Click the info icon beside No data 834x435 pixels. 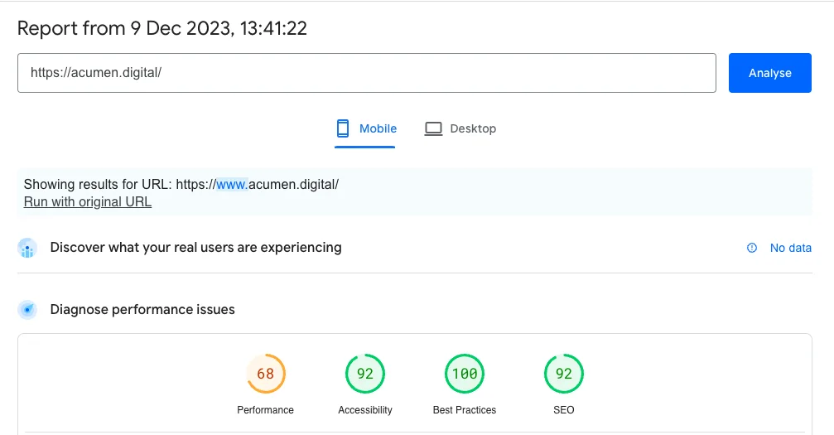click(751, 248)
